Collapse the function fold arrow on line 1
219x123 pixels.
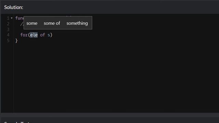coord(12,18)
